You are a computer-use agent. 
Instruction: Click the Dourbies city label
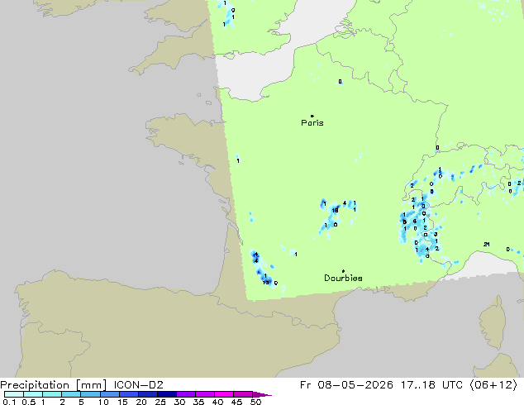click(x=343, y=278)
